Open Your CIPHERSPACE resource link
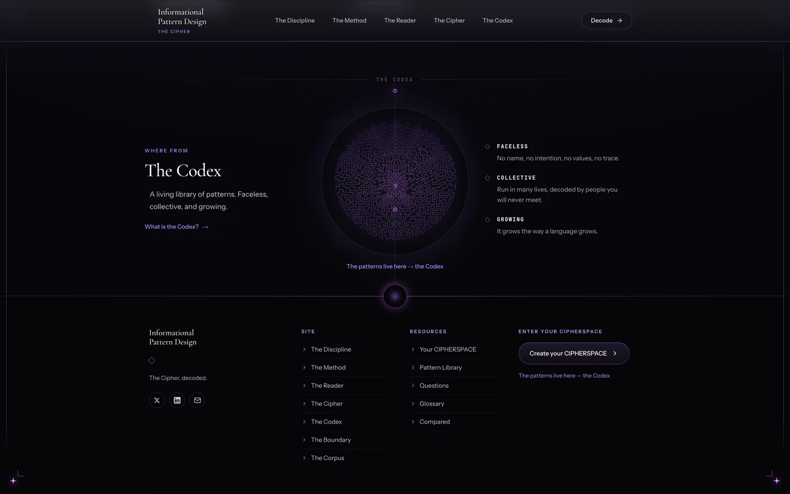790x494 pixels. click(x=448, y=349)
